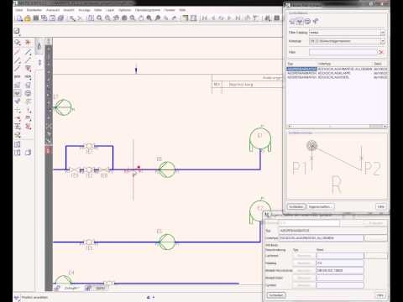Viewport: 403px width, 302px height.
Task: Click the red marker on the gray strip
Action: (x=49, y=151)
